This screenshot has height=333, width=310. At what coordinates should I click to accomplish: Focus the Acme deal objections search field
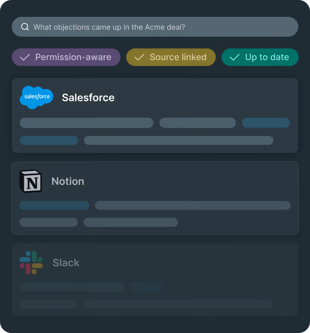(x=155, y=27)
